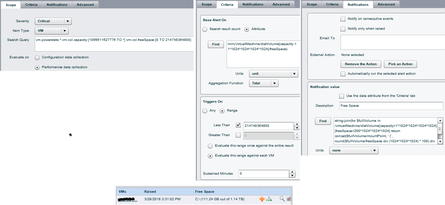Open the Aggregation Function dropdown
The width and height of the screenshot is (445, 205).
point(263,83)
